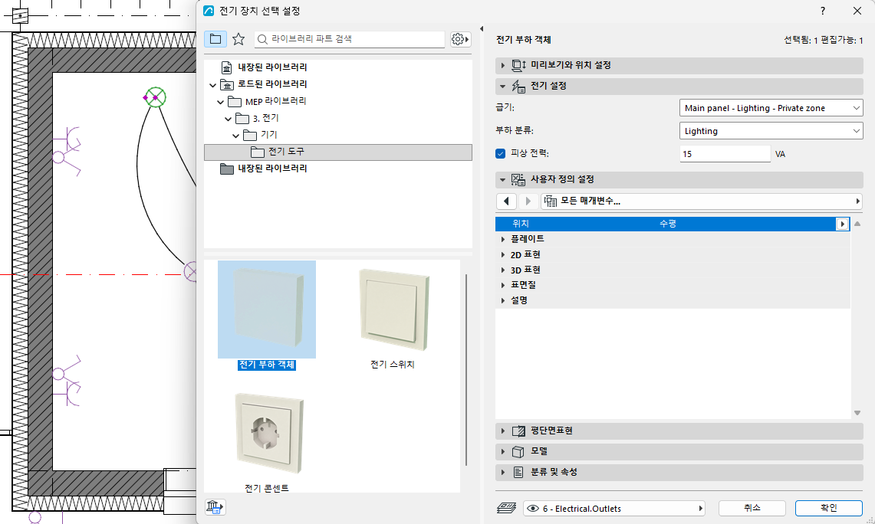
Task: Open the 6 - Electrical.Outlets layer dropdown
Action: tap(614, 509)
